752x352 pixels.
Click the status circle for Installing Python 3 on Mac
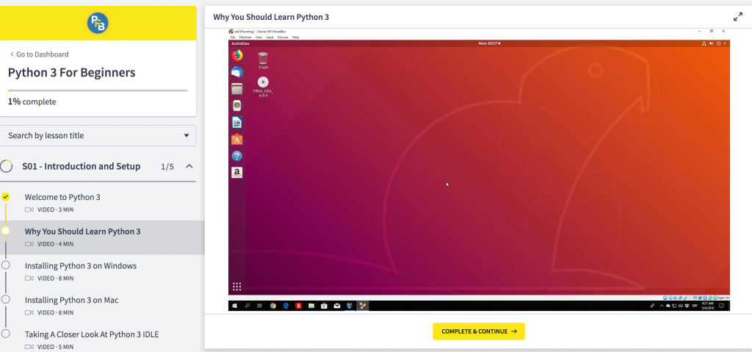6,299
